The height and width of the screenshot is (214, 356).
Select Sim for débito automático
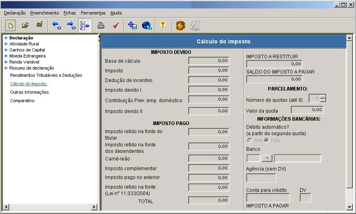pos(250,141)
